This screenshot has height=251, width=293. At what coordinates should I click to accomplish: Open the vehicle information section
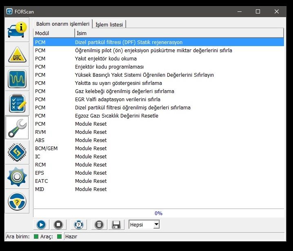click(x=17, y=30)
